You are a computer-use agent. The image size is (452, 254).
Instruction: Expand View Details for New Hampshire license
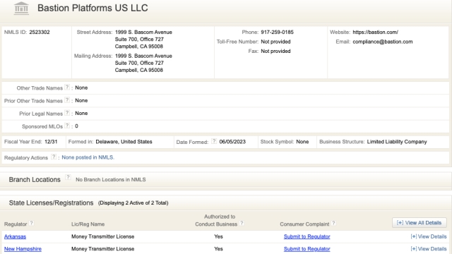click(x=429, y=249)
